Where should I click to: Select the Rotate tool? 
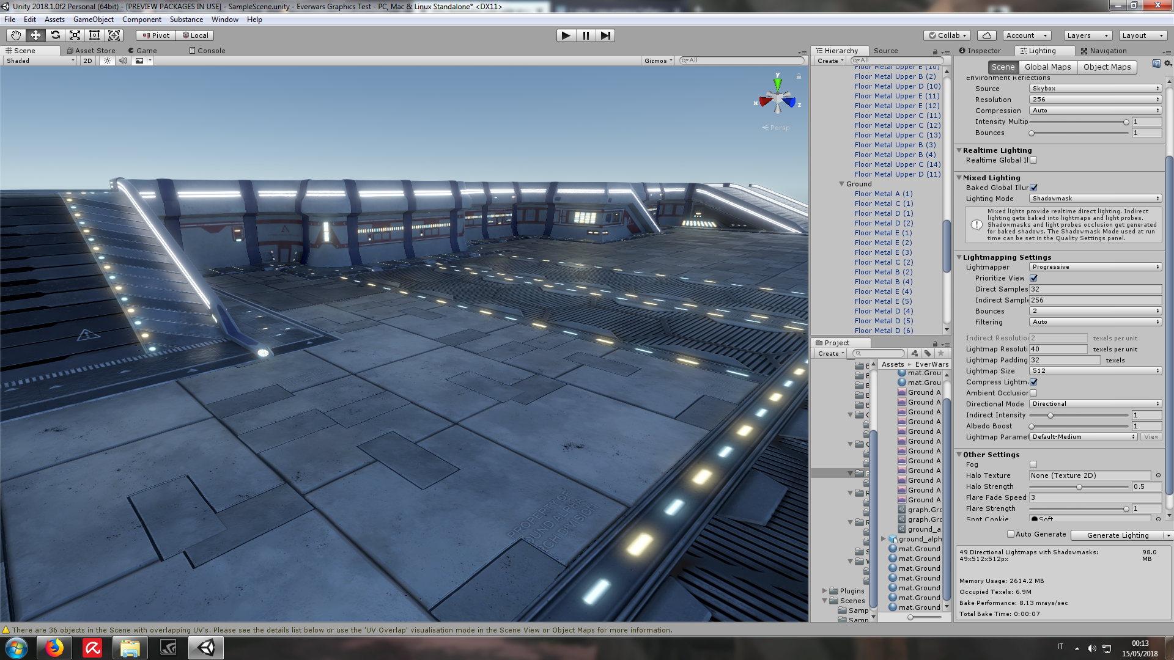pyautogui.click(x=55, y=35)
